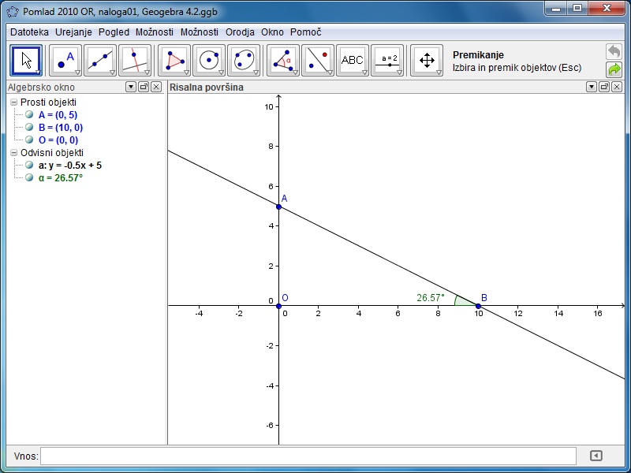The image size is (631, 473).
Task: Pick the Perpendicular line tool
Action: coord(135,60)
